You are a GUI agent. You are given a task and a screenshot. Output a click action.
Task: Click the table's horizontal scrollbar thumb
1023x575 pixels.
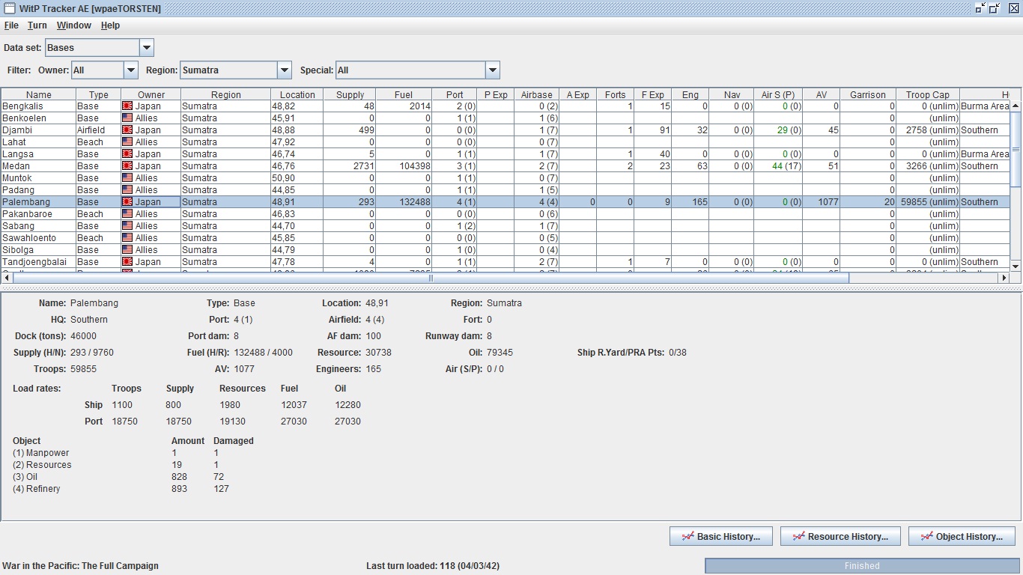[x=430, y=278]
